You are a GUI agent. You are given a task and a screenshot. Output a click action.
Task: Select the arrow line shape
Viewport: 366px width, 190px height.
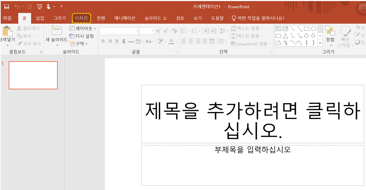pos(299,29)
